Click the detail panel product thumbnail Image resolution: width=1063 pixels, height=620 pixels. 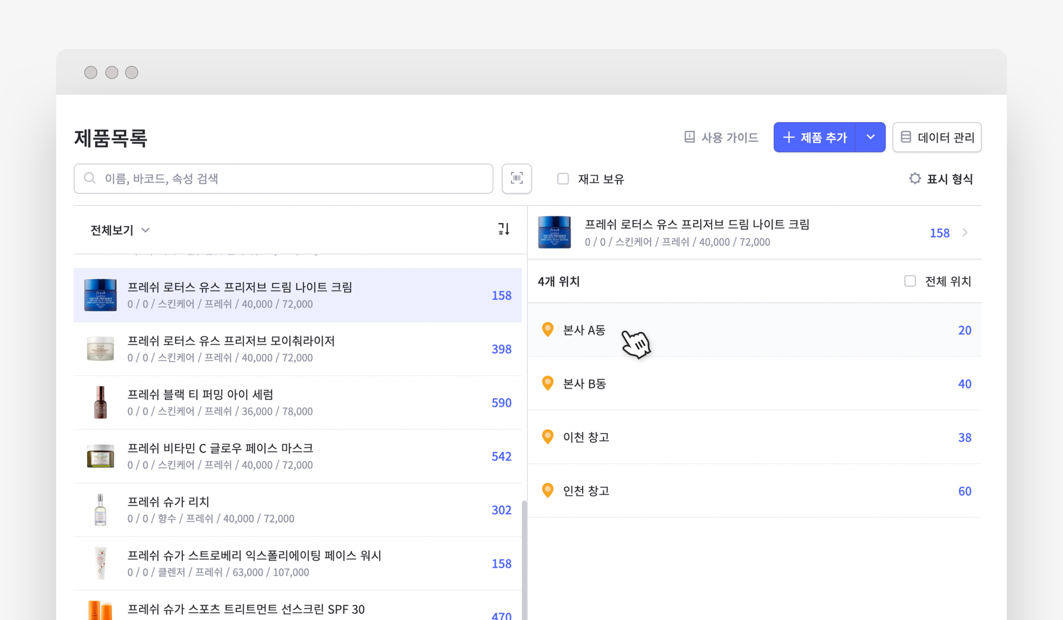coord(554,232)
